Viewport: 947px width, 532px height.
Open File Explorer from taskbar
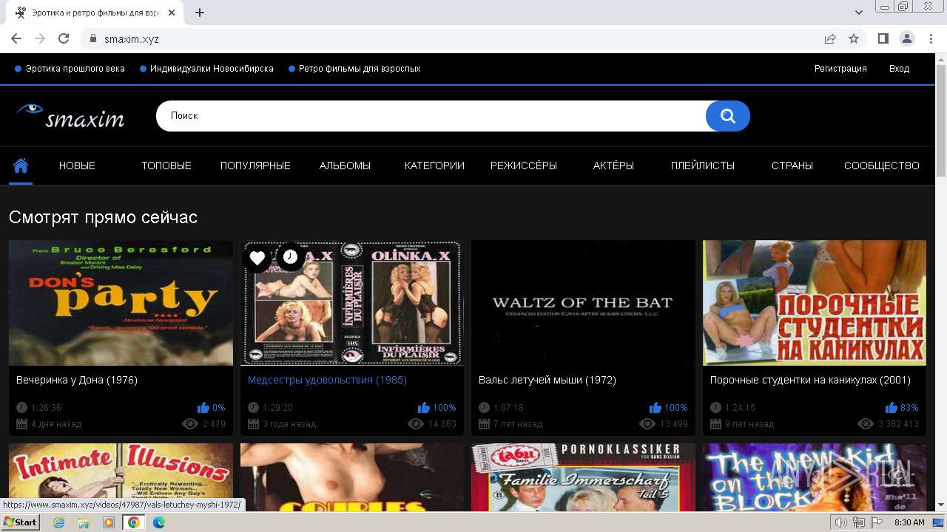[x=84, y=522]
